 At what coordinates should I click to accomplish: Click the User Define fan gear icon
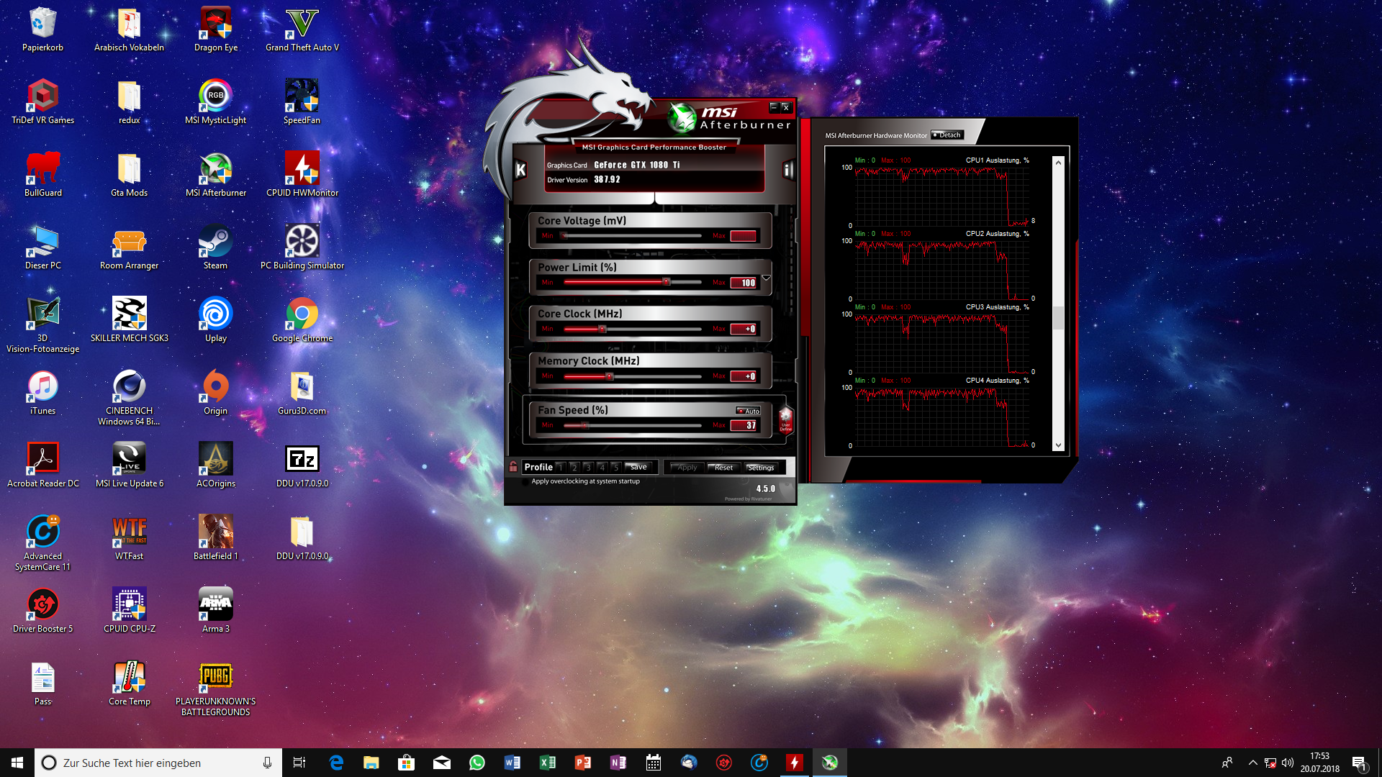(785, 419)
